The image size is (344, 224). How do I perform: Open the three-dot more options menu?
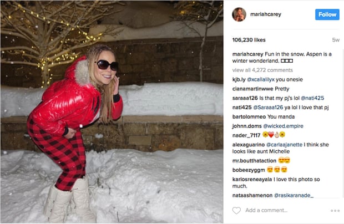point(335,211)
